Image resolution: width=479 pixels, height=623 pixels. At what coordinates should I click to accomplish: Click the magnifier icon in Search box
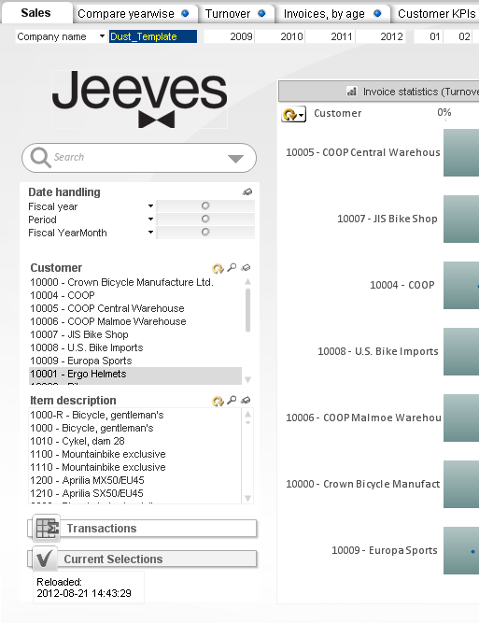(x=40, y=158)
